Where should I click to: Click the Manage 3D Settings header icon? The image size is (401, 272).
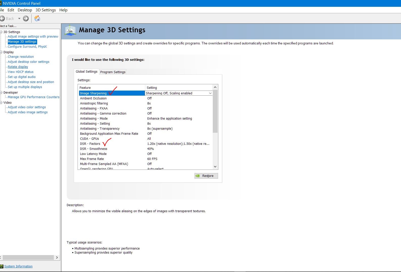tap(70, 30)
